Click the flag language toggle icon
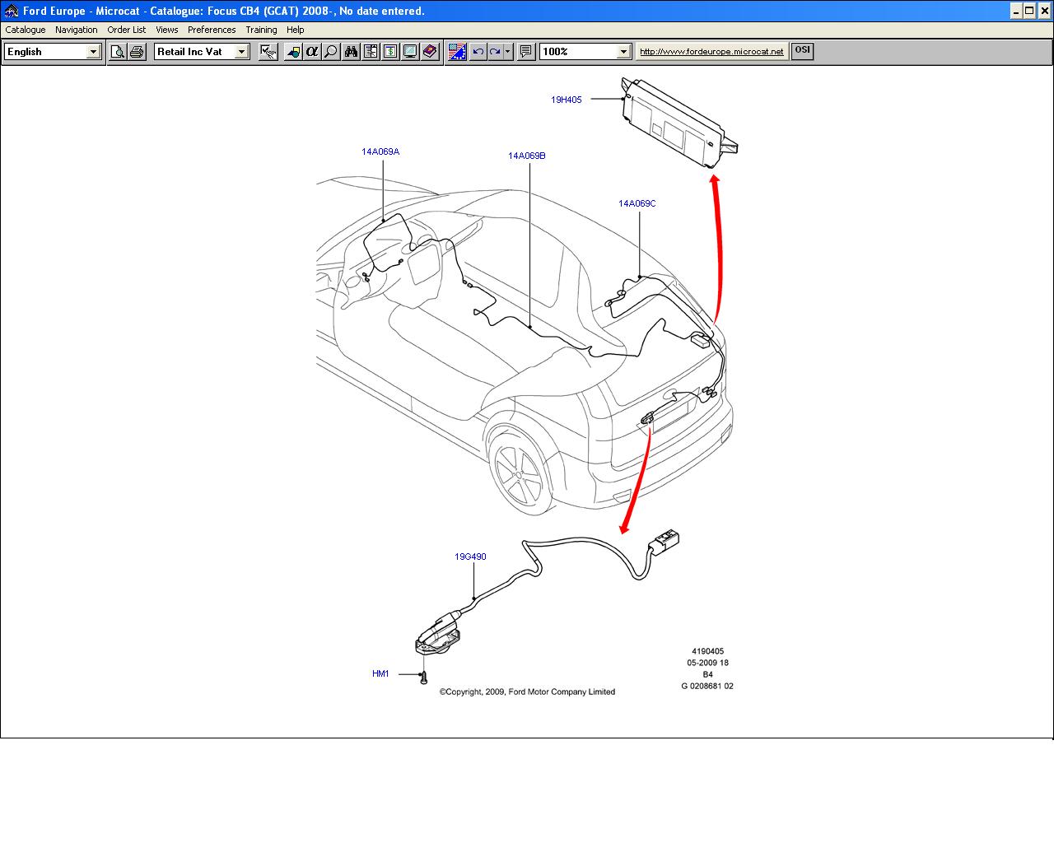Image resolution: width=1054 pixels, height=843 pixels. 457,52
